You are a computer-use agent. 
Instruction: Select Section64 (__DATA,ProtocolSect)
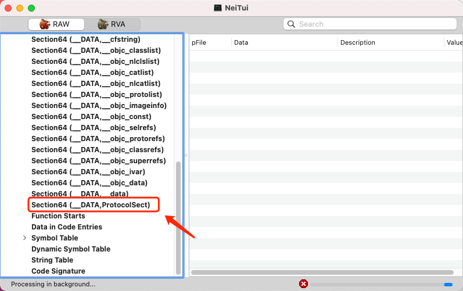pyautogui.click(x=91, y=205)
